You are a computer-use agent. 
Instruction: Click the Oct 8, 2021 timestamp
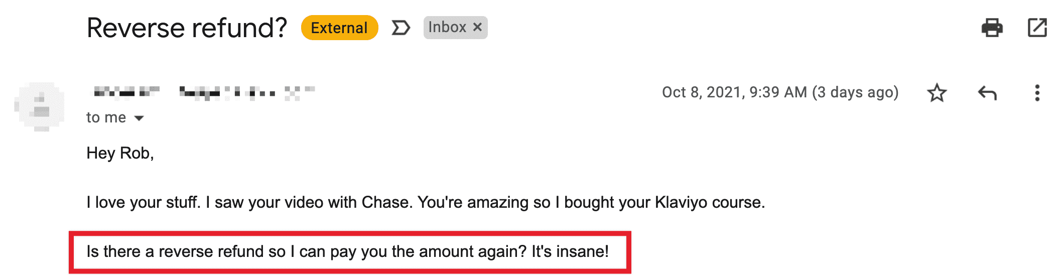coord(780,92)
